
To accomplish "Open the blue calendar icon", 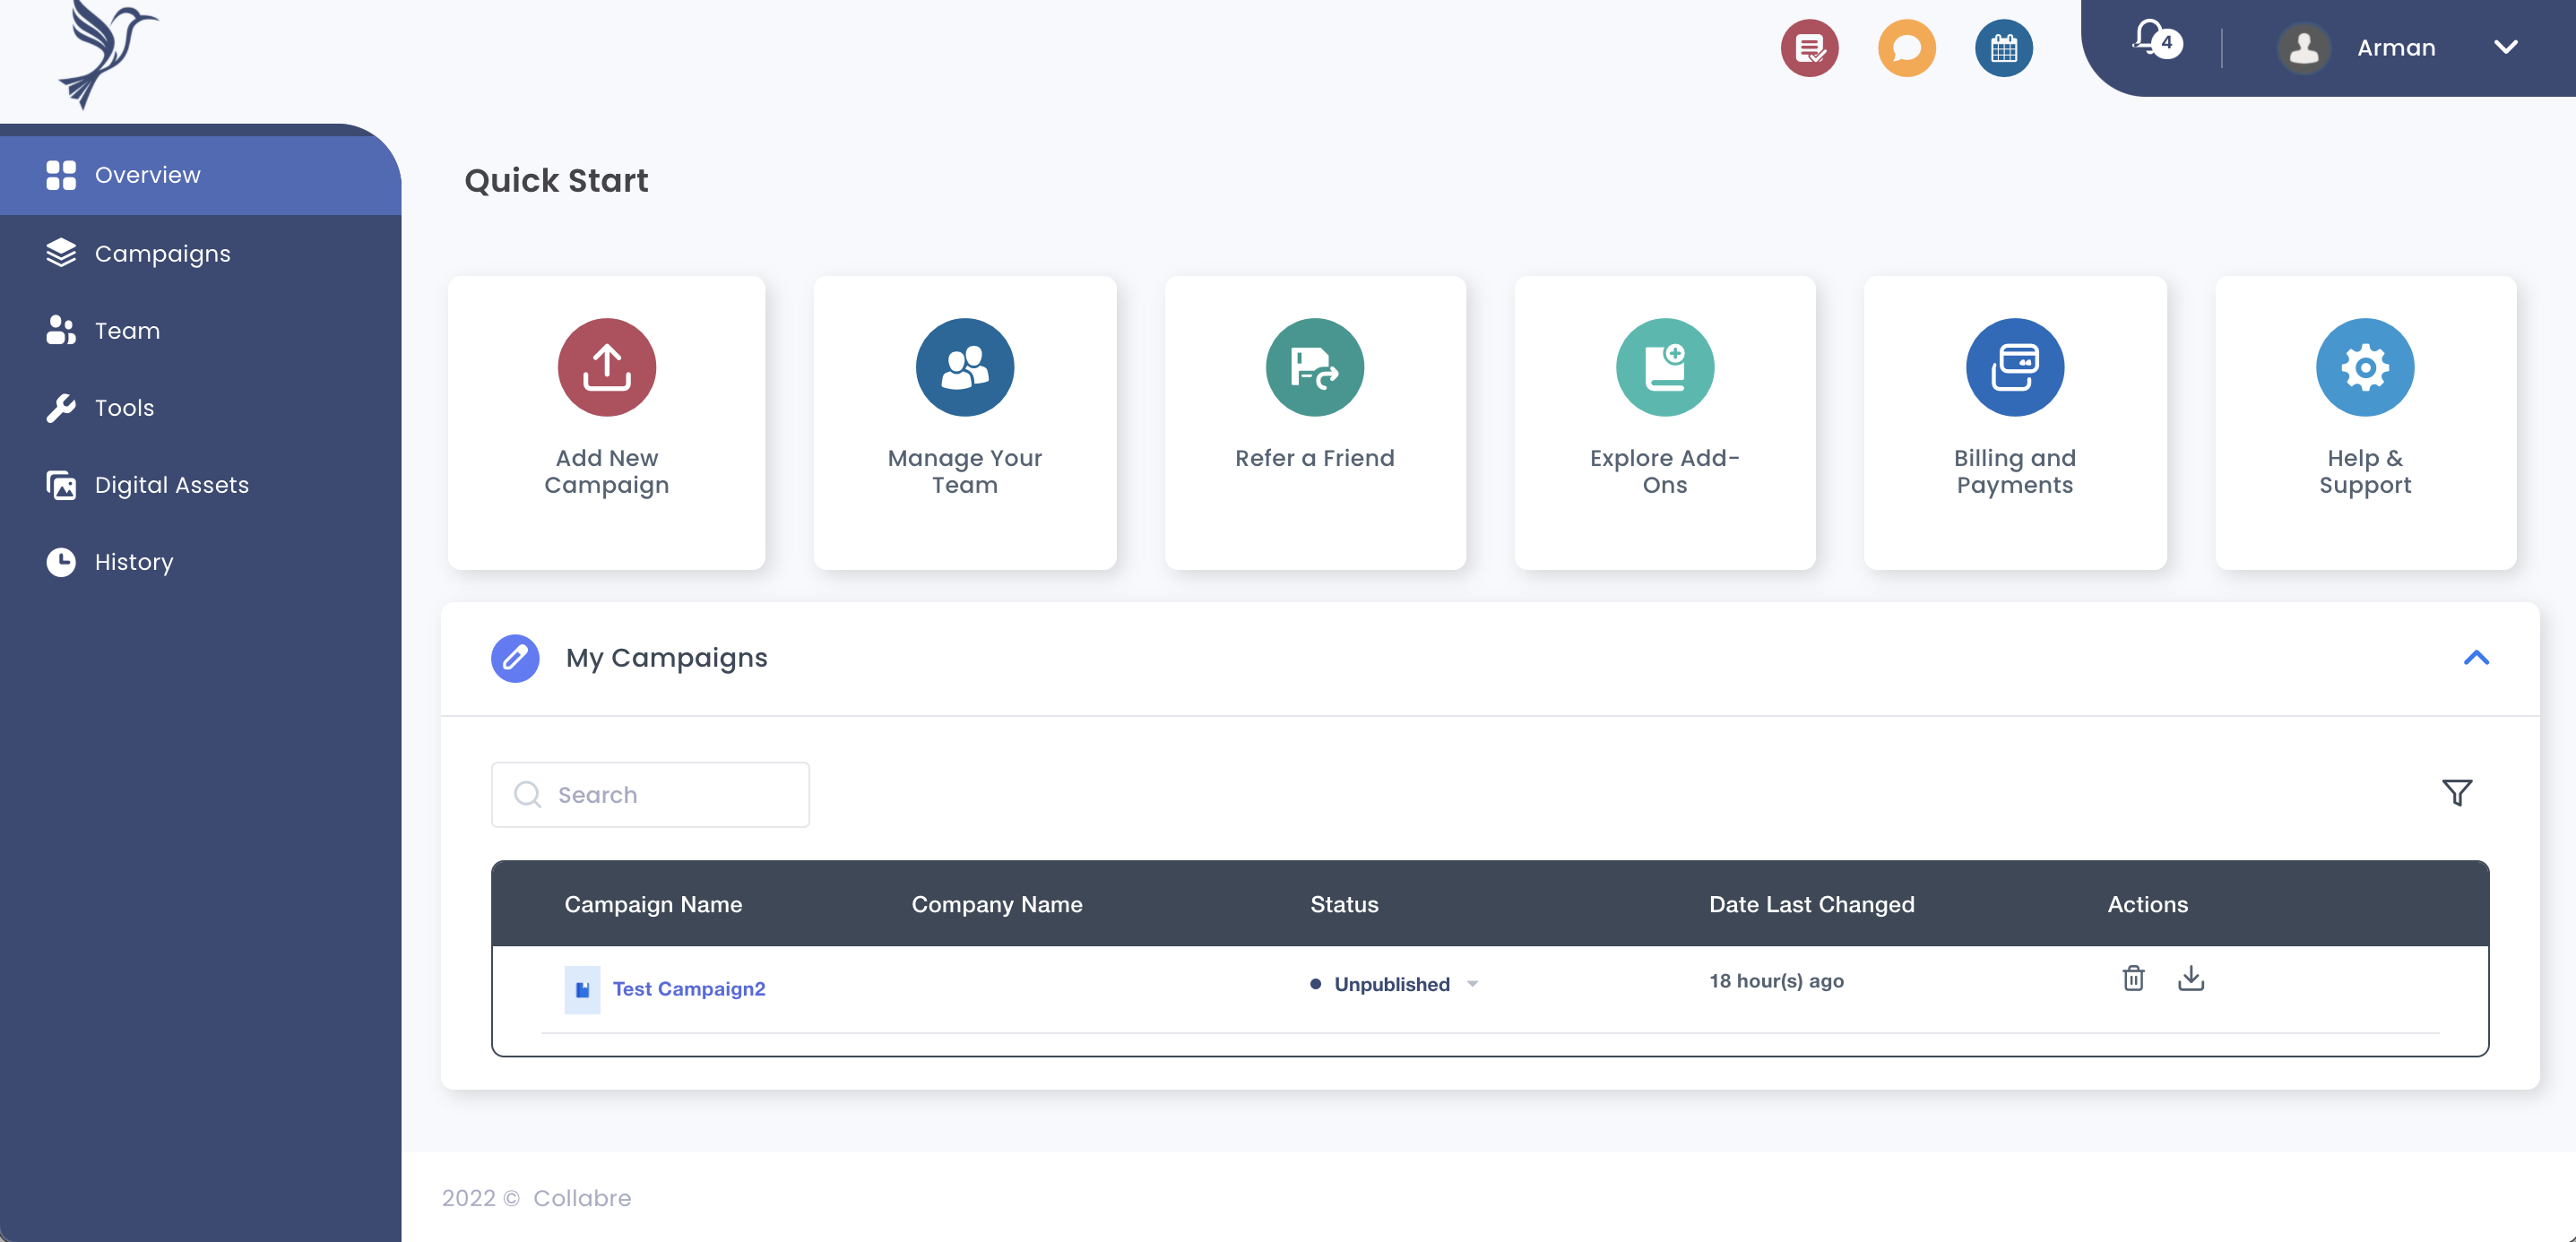I will (x=2003, y=48).
